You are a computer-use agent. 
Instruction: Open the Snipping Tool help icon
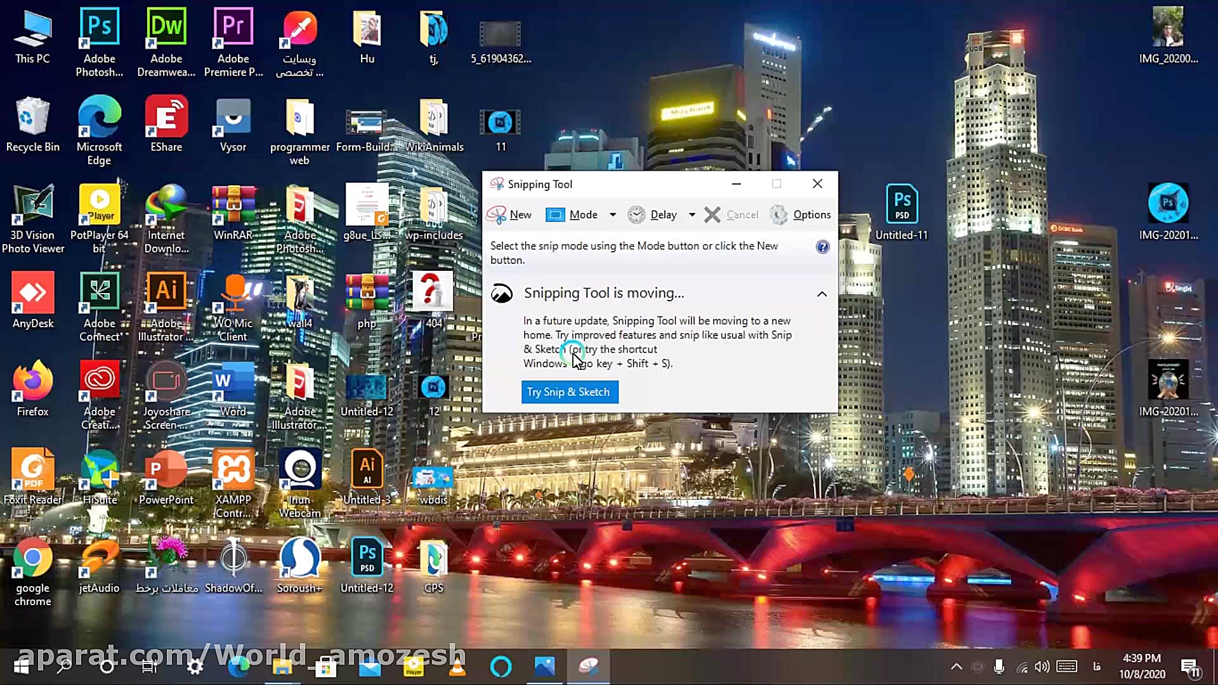(x=822, y=247)
